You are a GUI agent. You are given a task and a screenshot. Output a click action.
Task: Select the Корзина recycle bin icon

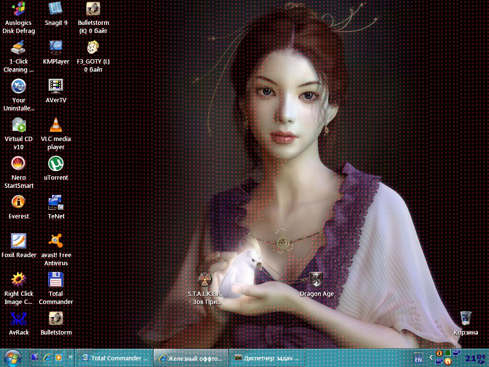466,324
